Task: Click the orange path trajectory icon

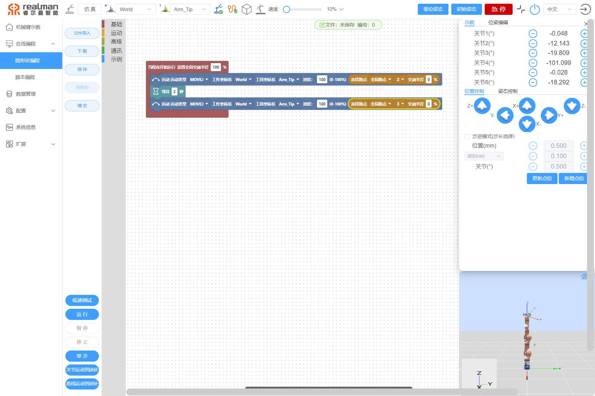Action: (232, 9)
